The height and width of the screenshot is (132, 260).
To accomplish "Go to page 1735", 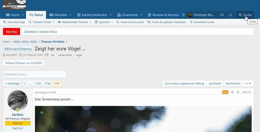I will click(38, 84).
